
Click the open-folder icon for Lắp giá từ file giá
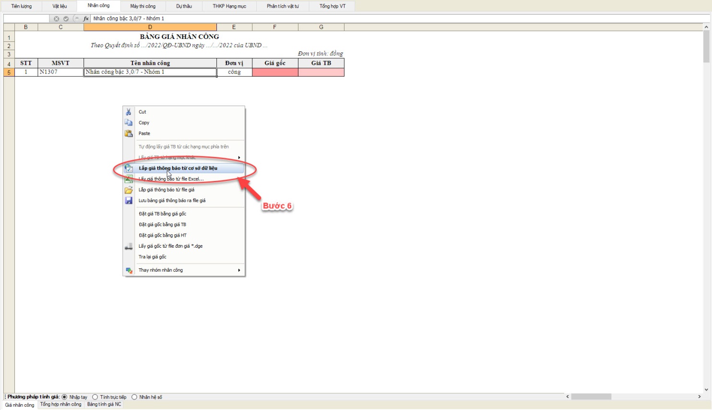129,190
